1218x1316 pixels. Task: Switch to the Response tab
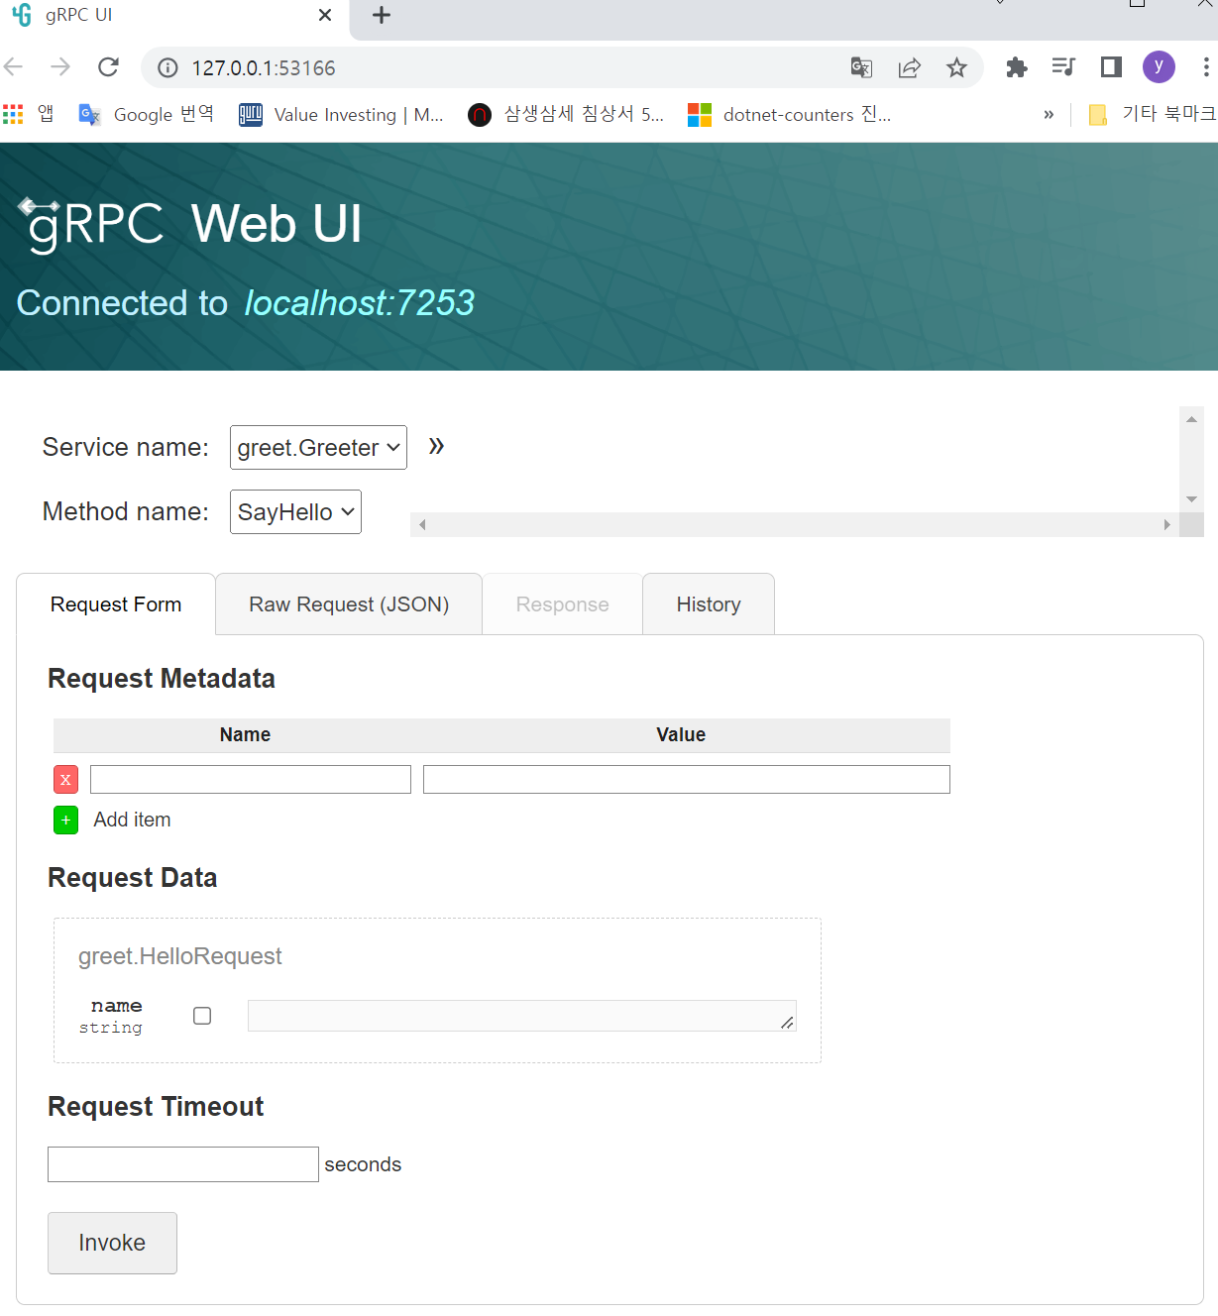(x=562, y=604)
